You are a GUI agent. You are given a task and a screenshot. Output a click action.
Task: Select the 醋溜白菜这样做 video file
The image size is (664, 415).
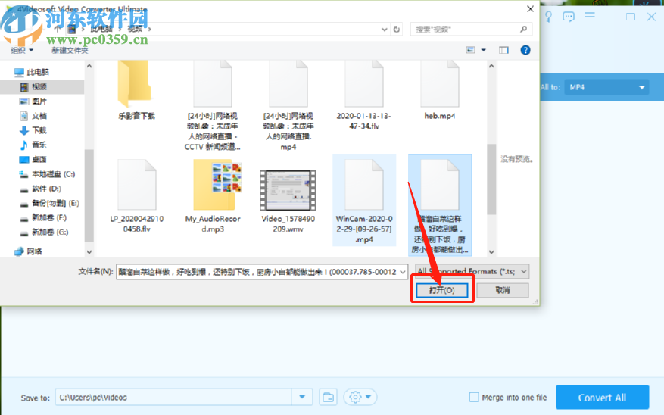click(440, 205)
